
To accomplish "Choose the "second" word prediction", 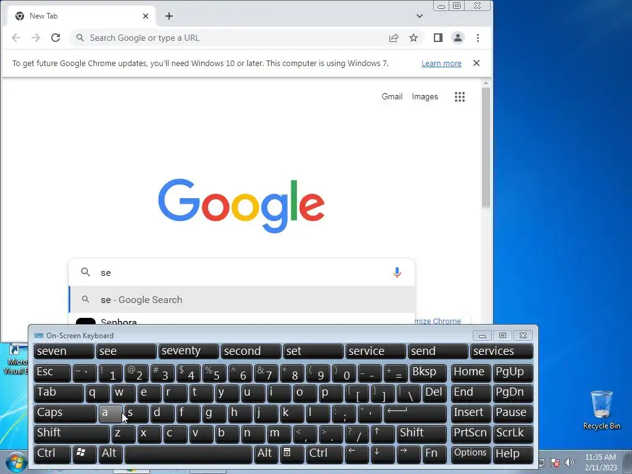I will pos(251,351).
